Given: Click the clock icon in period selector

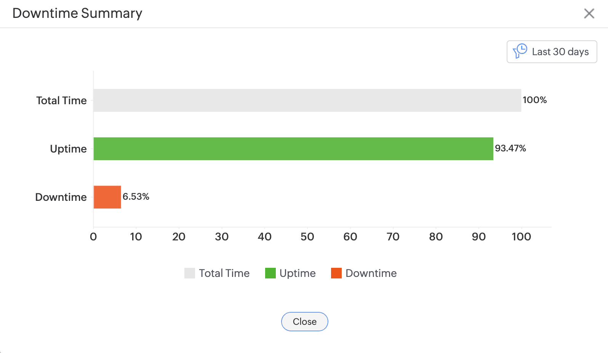Looking at the screenshot, I should (520, 51).
